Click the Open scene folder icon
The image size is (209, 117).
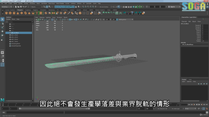click(18, 7)
